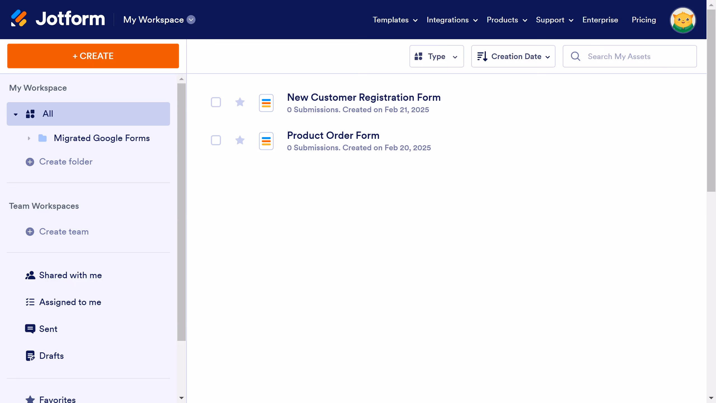The image size is (716, 403).
Task: Click the search magnifier icon
Action: [x=575, y=56]
